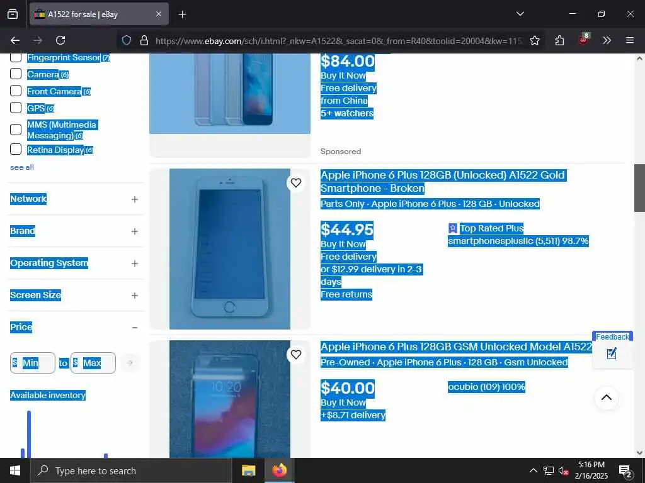Open the iPhone 6 Plus Gold Broken listing
The height and width of the screenshot is (483, 645).
pos(443,182)
